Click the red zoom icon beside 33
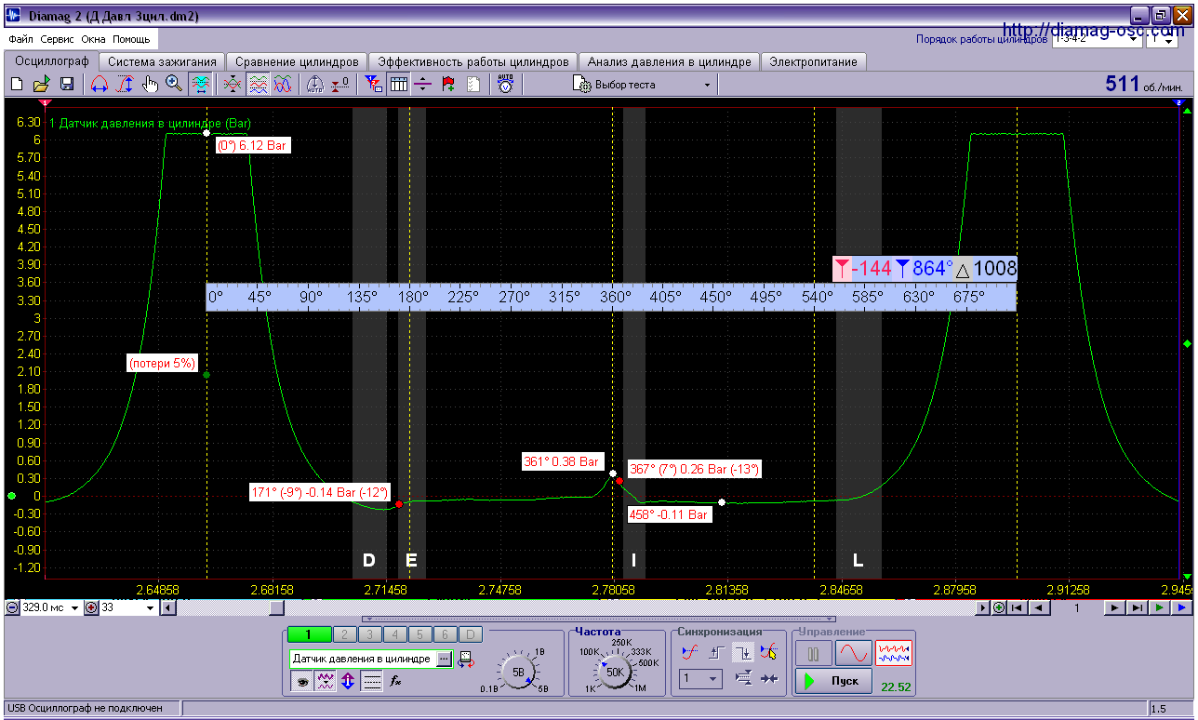 (x=91, y=607)
